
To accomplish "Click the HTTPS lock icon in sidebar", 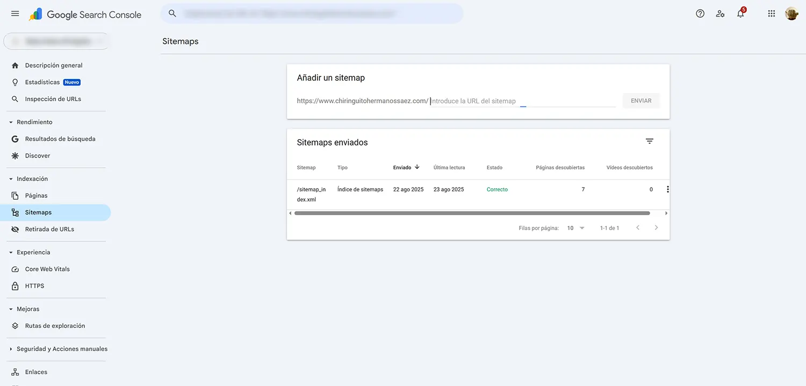I will tap(15, 285).
